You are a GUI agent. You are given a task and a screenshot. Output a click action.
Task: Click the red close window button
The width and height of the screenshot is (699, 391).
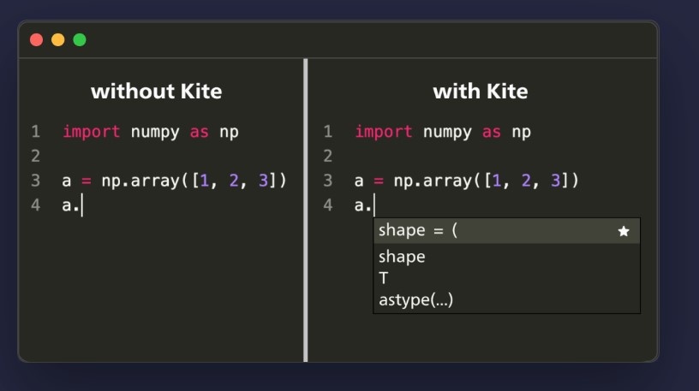(37, 40)
